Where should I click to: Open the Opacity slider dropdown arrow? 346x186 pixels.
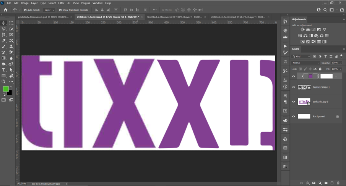pyautogui.click(x=341, y=63)
